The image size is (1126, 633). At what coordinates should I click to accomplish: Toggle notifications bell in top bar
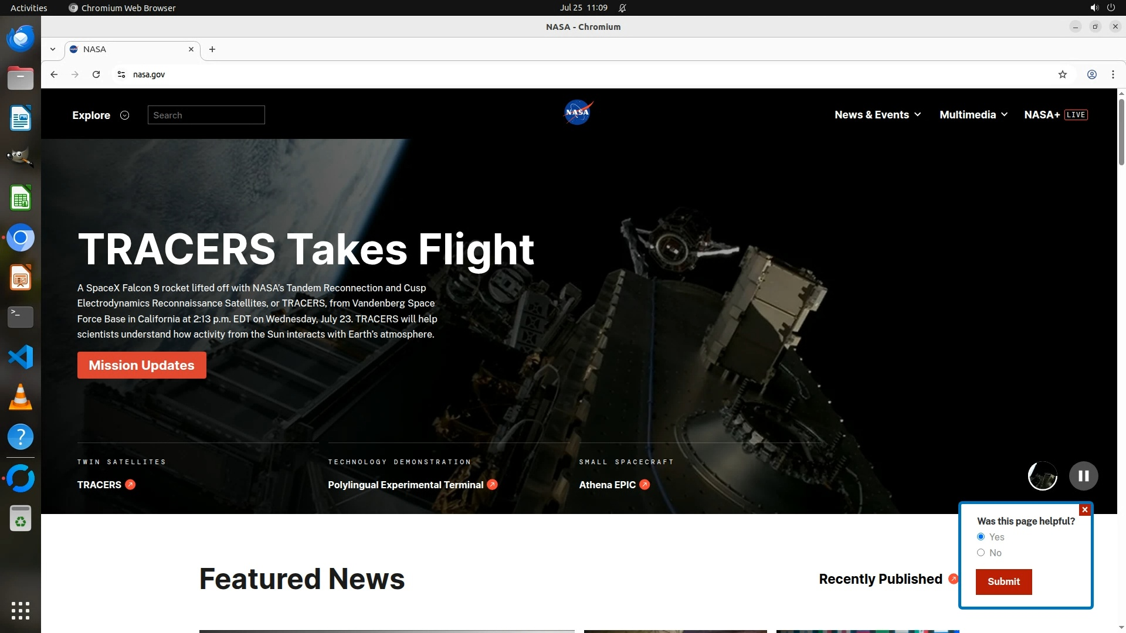[x=622, y=8]
